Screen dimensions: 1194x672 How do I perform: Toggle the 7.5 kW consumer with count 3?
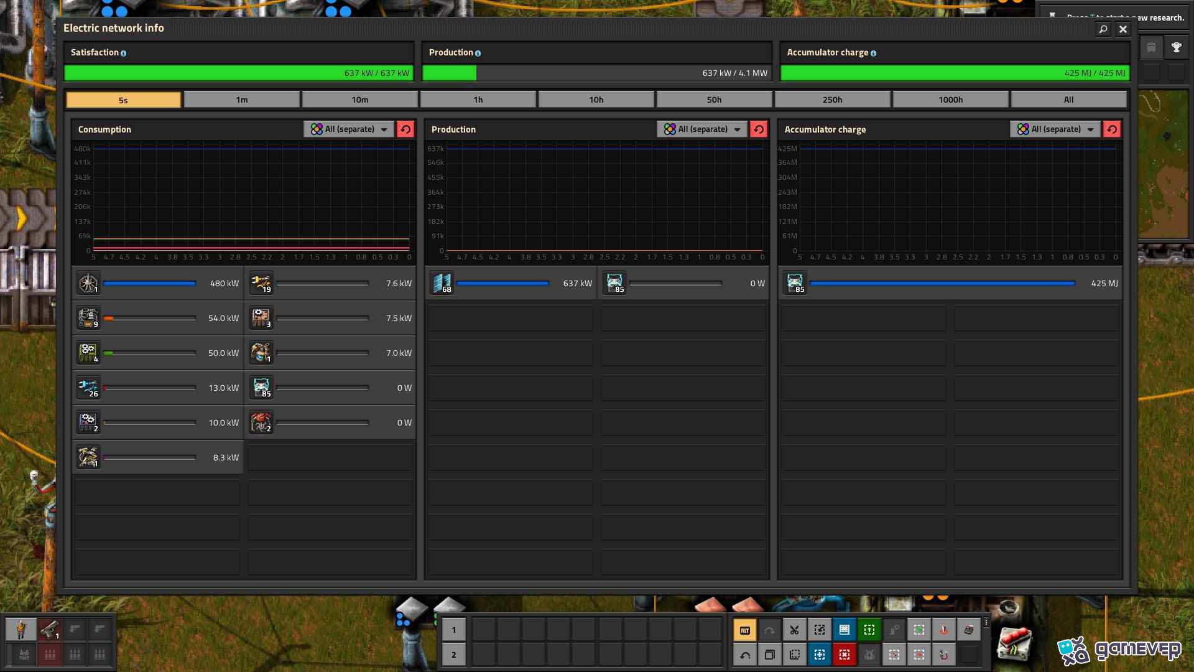[330, 318]
